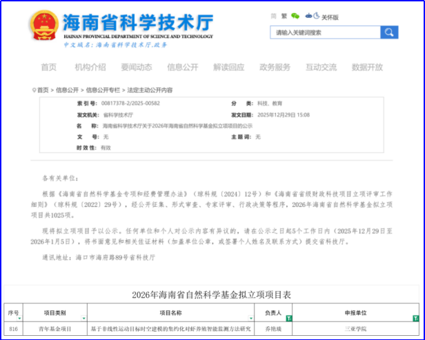425x340 pixels.
Task: Click the keyword search input field
Action: tap(326, 32)
